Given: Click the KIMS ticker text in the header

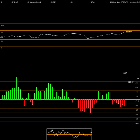Looking at the screenshot, I should tap(93, 2).
